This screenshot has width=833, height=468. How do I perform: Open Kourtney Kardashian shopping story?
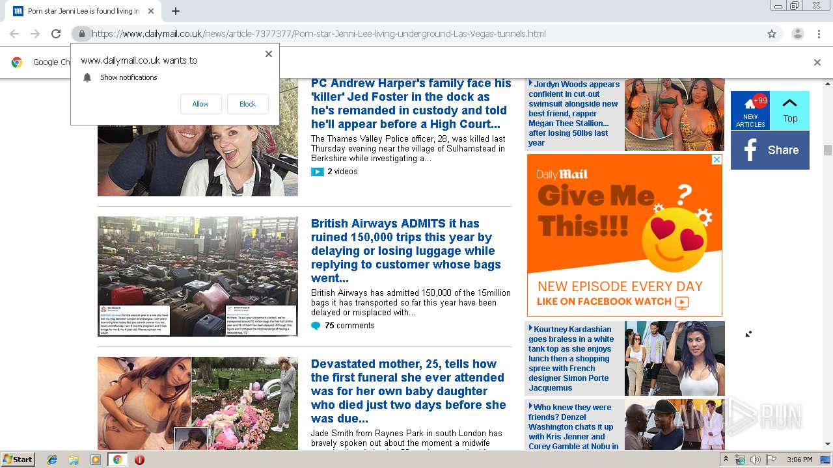tap(571, 358)
